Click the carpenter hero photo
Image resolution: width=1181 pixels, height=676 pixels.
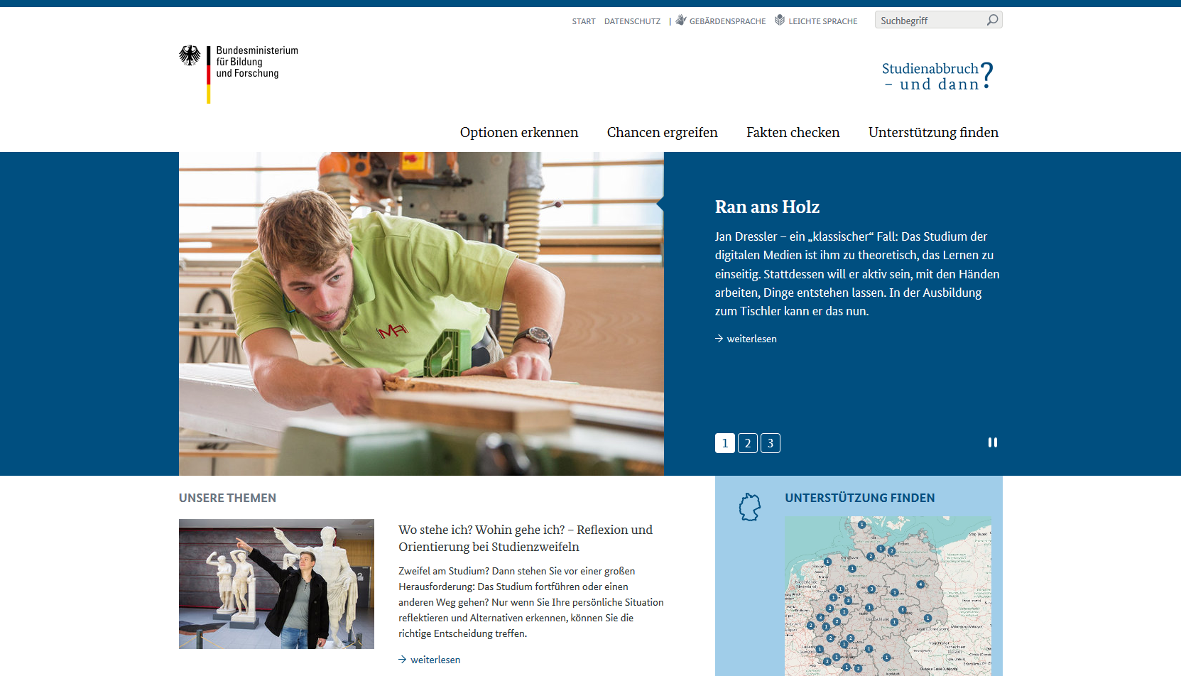421,314
